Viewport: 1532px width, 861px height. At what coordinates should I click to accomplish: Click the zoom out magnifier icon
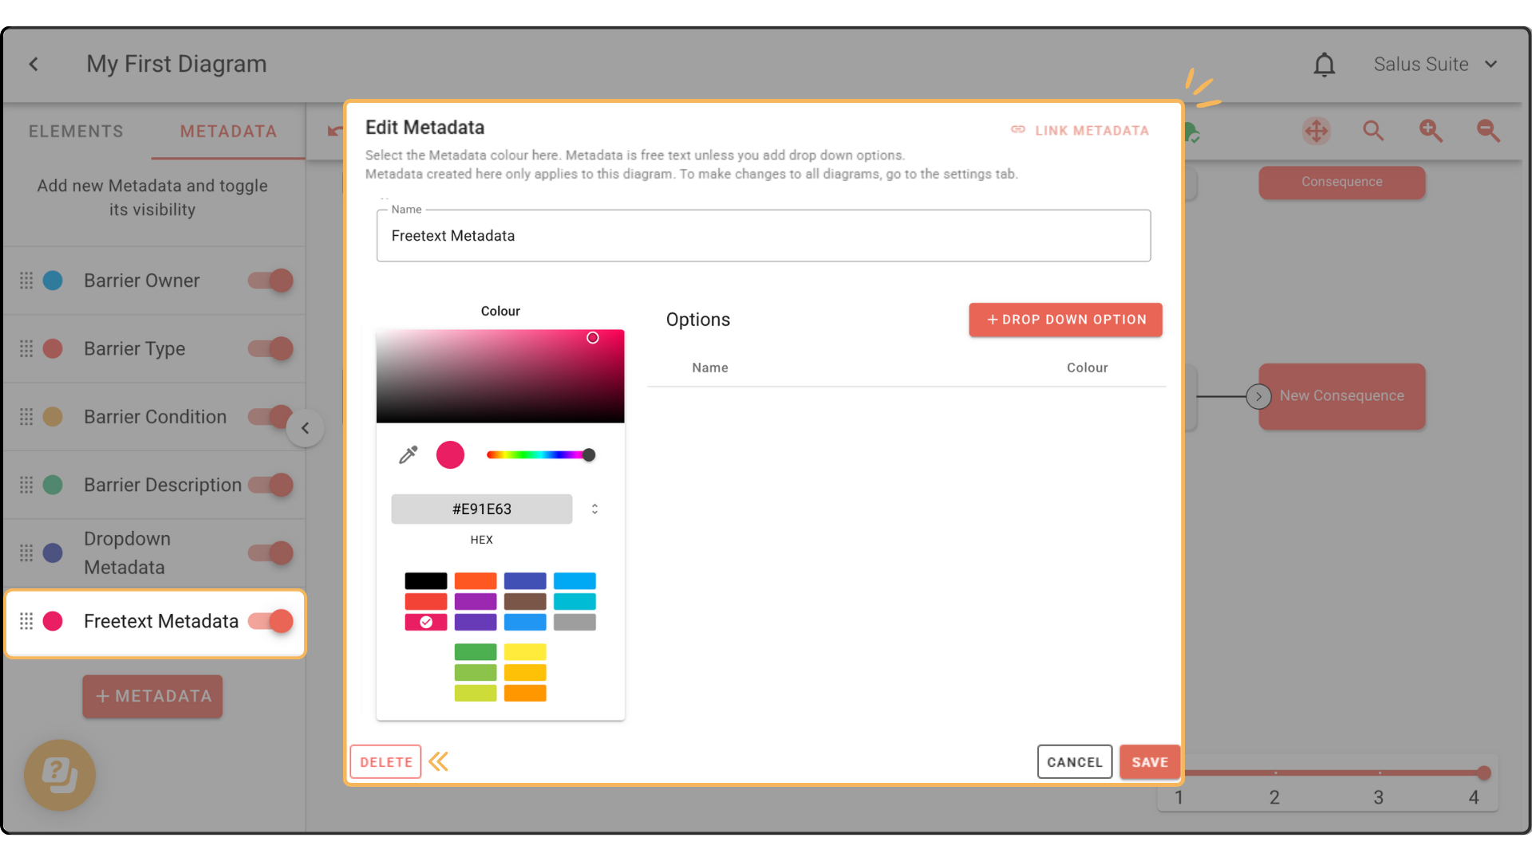1487,131
